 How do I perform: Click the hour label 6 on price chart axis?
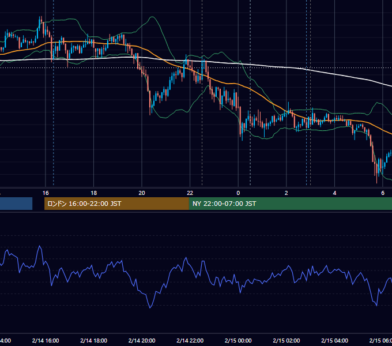click(383, 193)
